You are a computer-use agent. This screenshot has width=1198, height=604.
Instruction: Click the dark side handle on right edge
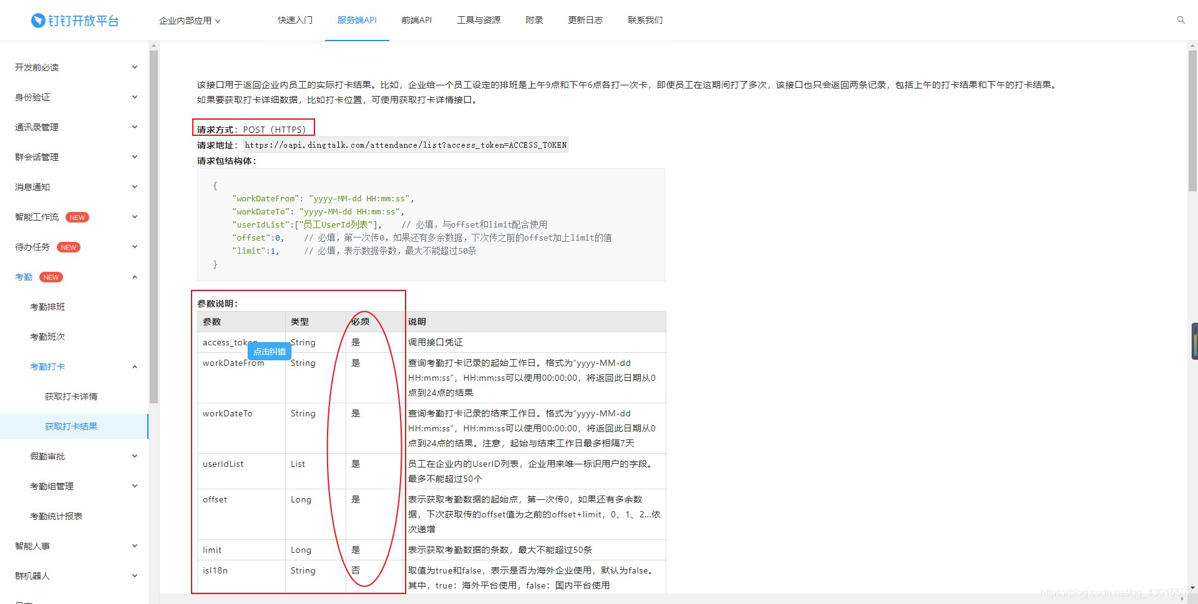[1194, 341]
